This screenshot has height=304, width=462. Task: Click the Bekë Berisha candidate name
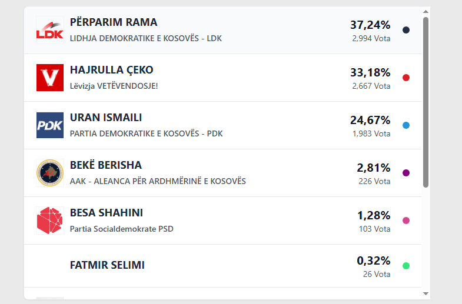[105, 165]
